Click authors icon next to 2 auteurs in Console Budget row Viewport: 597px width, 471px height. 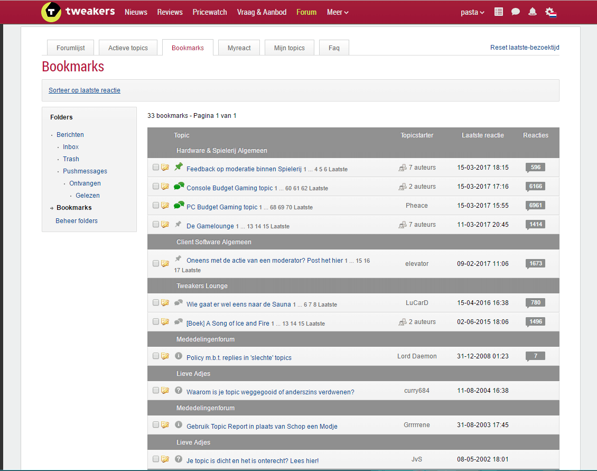pos(403,187)
